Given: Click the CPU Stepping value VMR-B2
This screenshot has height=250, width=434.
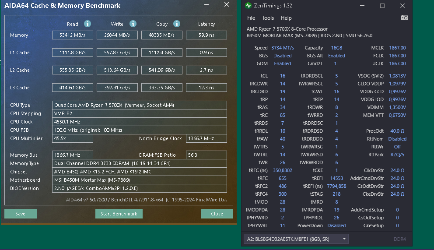Looking at the screenshot, I should 140,113.
